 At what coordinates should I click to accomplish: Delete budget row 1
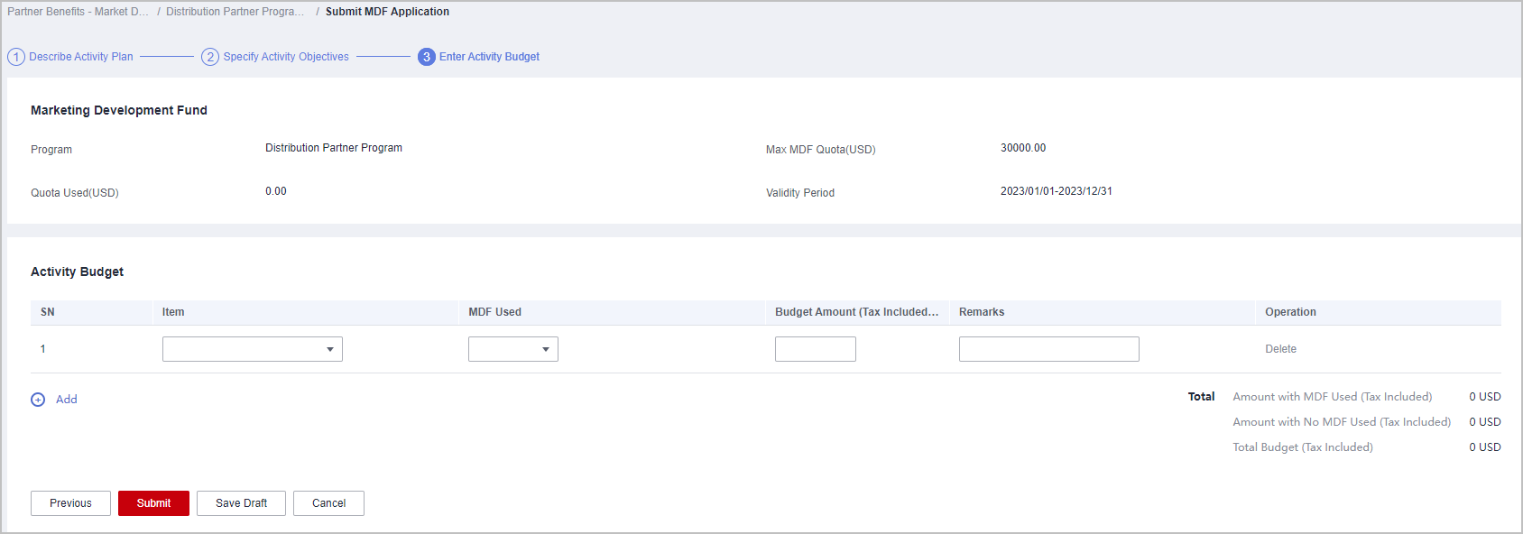1280,349
